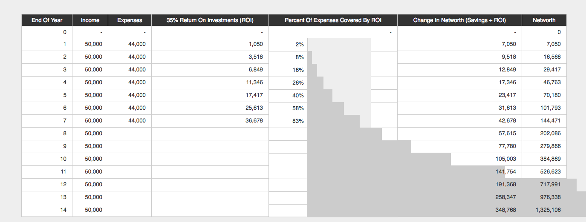The image size is (586, 222).
Task: Click the cell containing 36,678
Action: coord(254,121)
